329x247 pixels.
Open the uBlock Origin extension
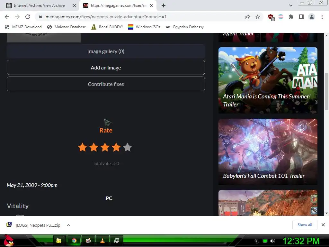pos(271,17)
